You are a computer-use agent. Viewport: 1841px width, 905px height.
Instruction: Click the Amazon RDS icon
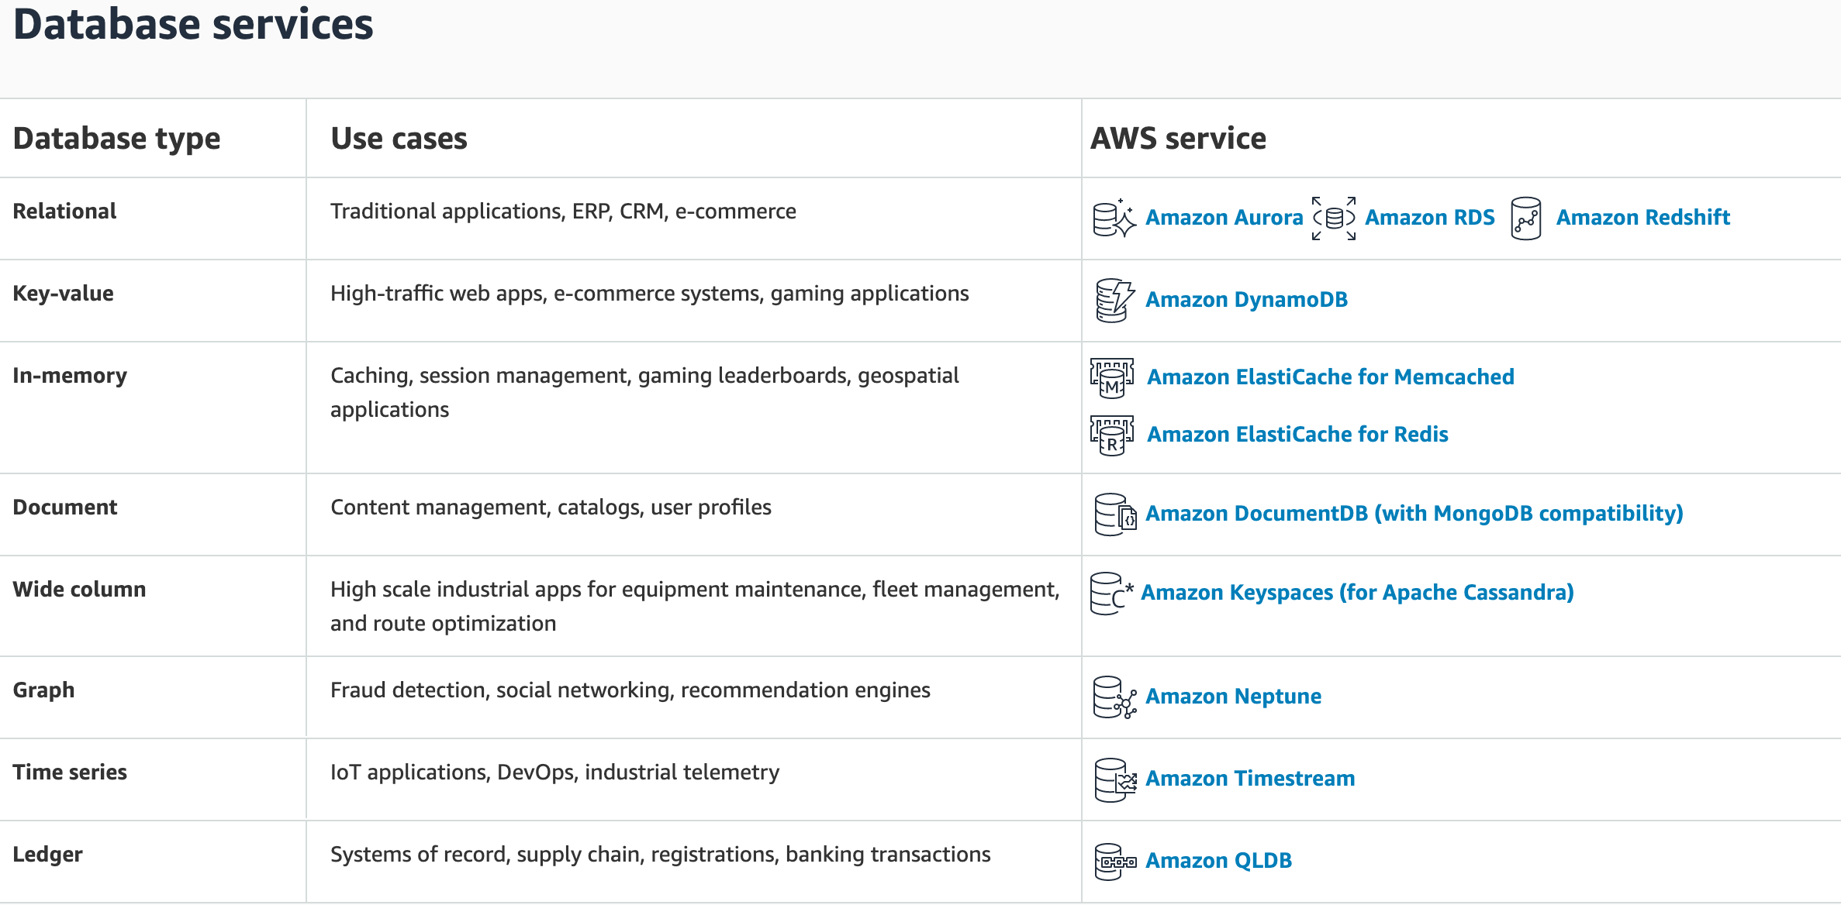1334,219
